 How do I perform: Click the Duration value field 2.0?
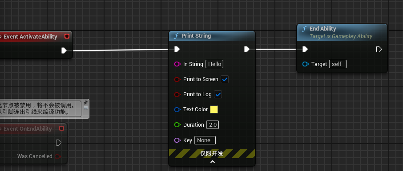(x=213, y=124)
